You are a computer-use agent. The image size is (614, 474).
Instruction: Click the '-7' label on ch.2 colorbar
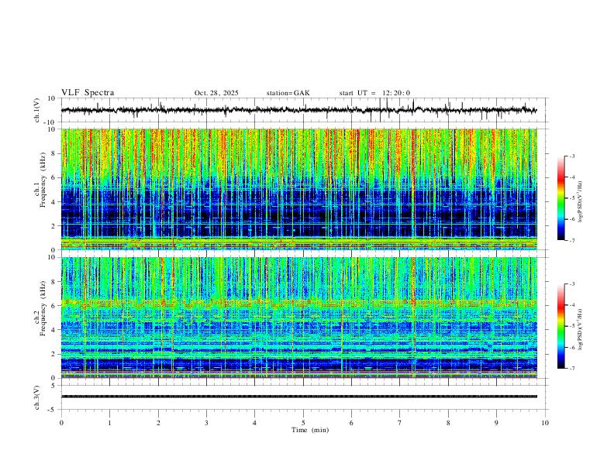(x=571, y=369)
